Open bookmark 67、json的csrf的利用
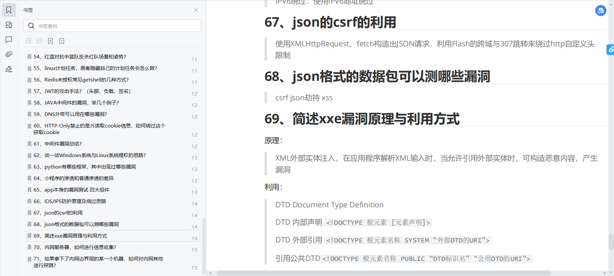Viewport: 614px width, 276px height. click(58, 213)
